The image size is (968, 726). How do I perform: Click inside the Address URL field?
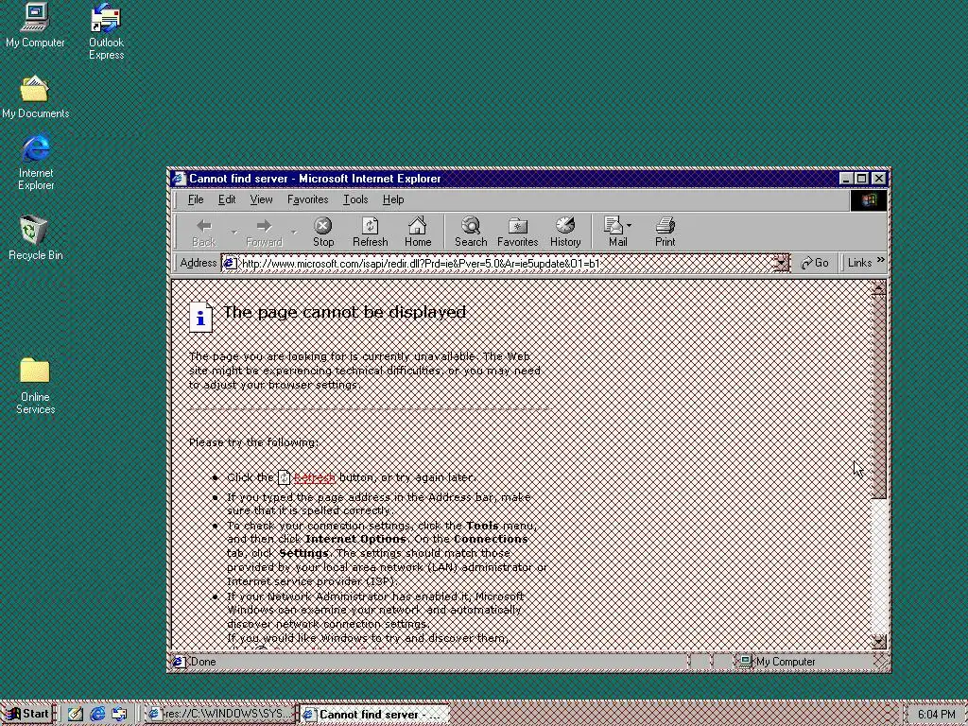coord(506,264)
